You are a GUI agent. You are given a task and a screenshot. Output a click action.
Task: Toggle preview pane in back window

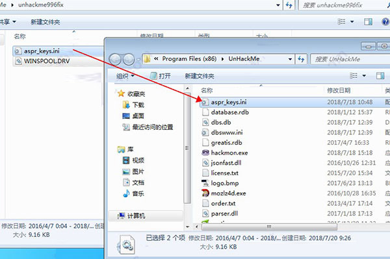368,22
